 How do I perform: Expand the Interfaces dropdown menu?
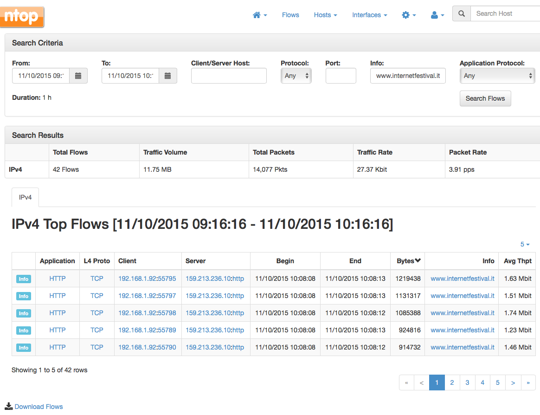pyautogui.click(x=370, y=15)
